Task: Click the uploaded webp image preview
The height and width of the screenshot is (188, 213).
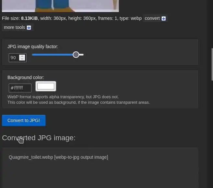Action: click(60, 6)
